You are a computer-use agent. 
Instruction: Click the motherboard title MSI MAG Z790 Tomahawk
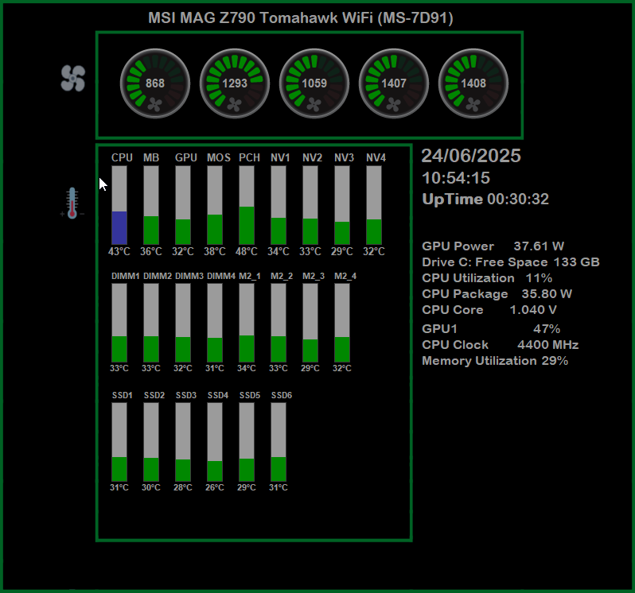[301, 17]
